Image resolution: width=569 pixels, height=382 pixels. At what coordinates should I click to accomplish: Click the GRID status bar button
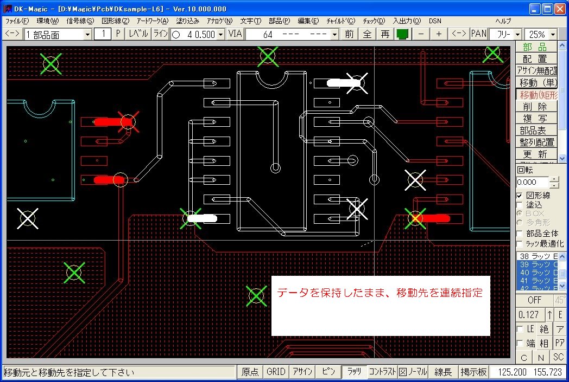pyautogui.click(x=276, y=372)
